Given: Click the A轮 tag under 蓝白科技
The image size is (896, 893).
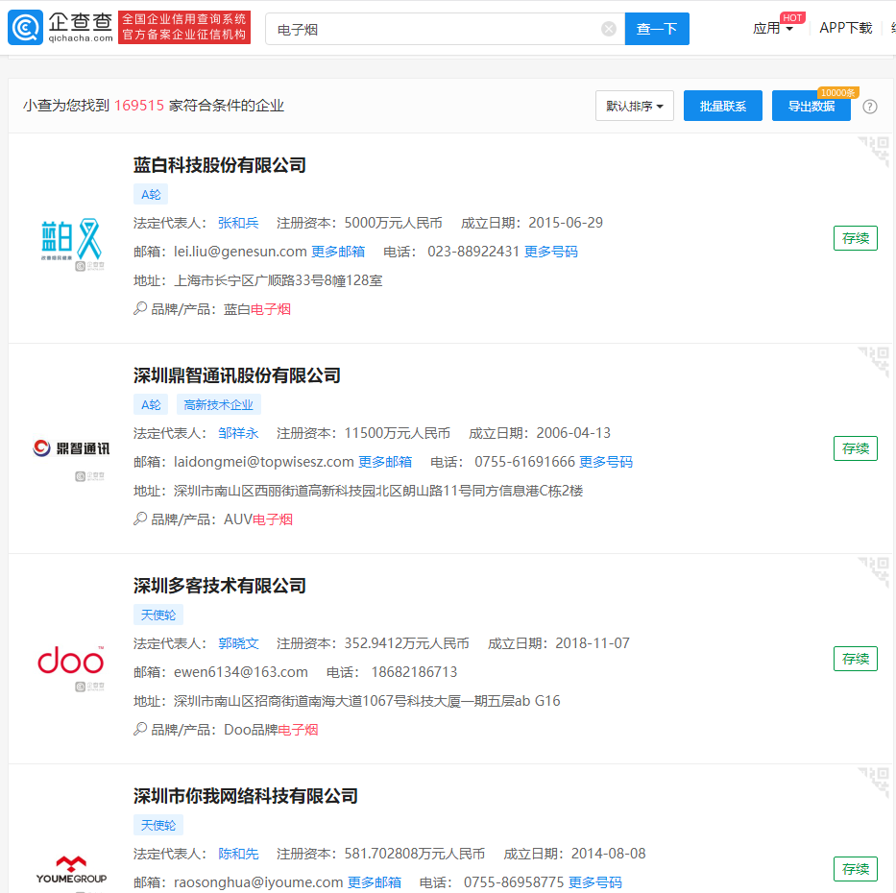Looking at the screenshot, I should tap(151, 194).
